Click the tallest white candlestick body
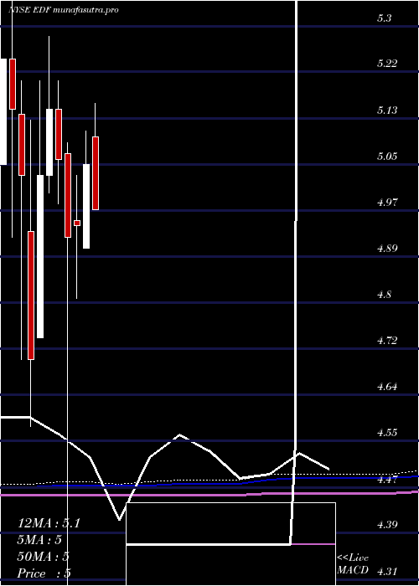 point(40,256)
